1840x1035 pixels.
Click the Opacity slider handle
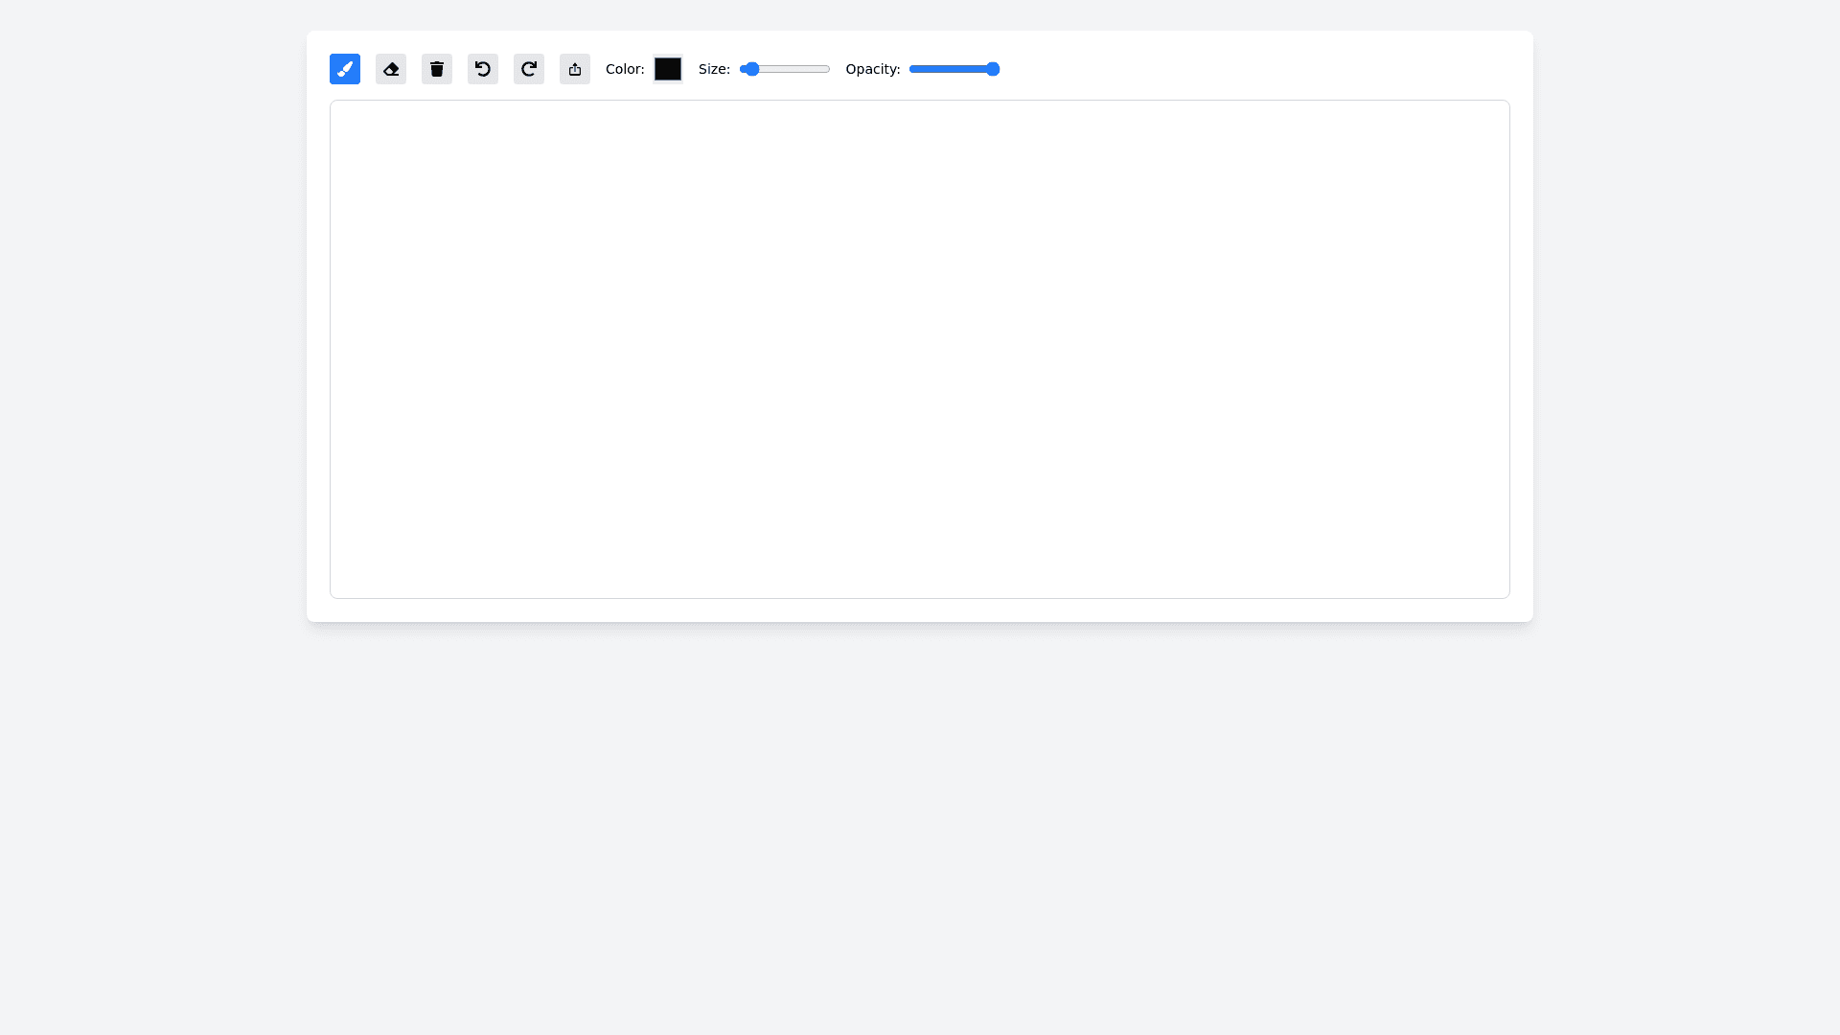point(993,69)
